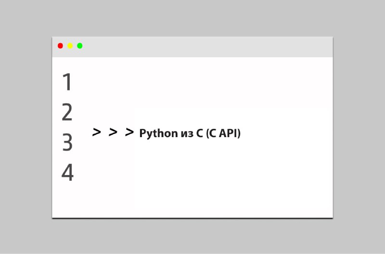Click the red close dot
The width and height of the screenshot is (385, 254).
(60, 46)
